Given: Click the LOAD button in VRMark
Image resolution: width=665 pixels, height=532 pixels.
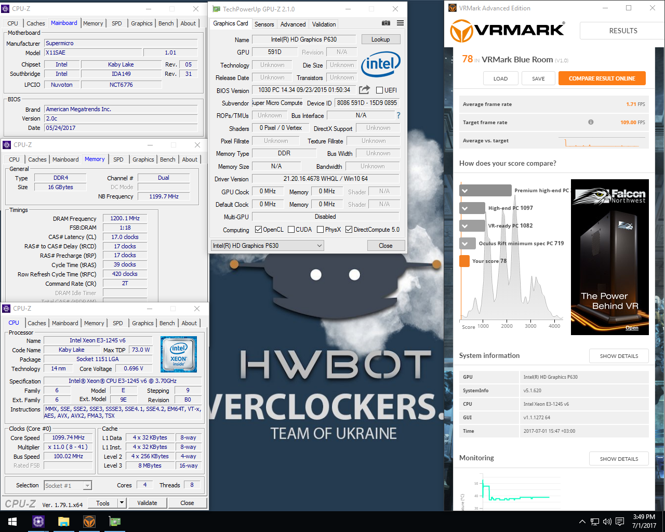Looking at the screenshot, I should pyautogui.click(x=500, y=78).
